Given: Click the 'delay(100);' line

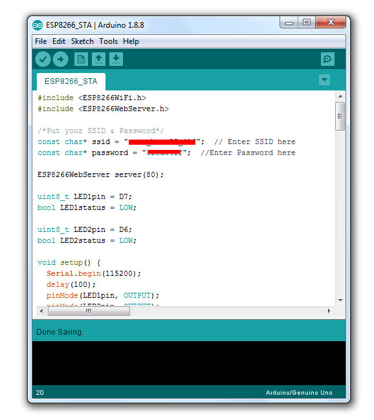Looking at the screenshot, I should (71, 285).
